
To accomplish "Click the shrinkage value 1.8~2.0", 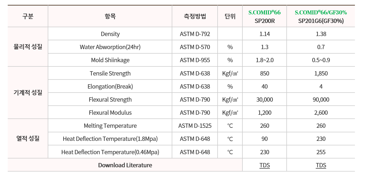I will click(x=265, y=60).
